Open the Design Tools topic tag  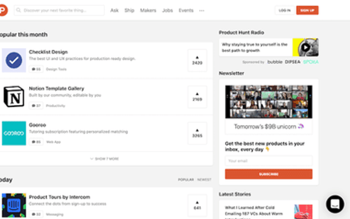[56, 69]
